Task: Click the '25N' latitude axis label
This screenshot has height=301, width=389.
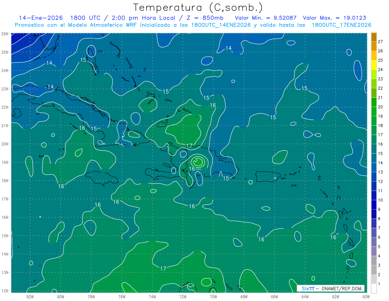Action: 5,52
